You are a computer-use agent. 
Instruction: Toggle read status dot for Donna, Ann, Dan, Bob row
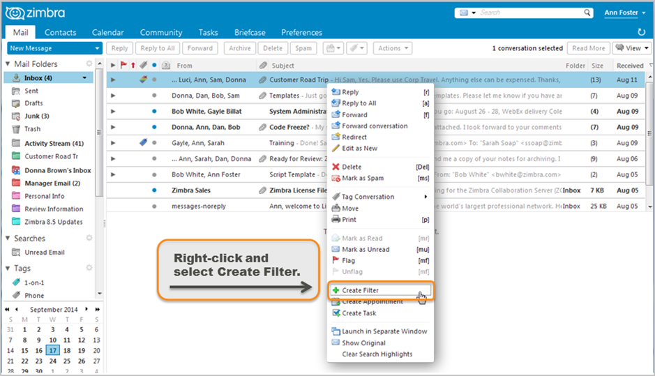click(x=154, y=127)
